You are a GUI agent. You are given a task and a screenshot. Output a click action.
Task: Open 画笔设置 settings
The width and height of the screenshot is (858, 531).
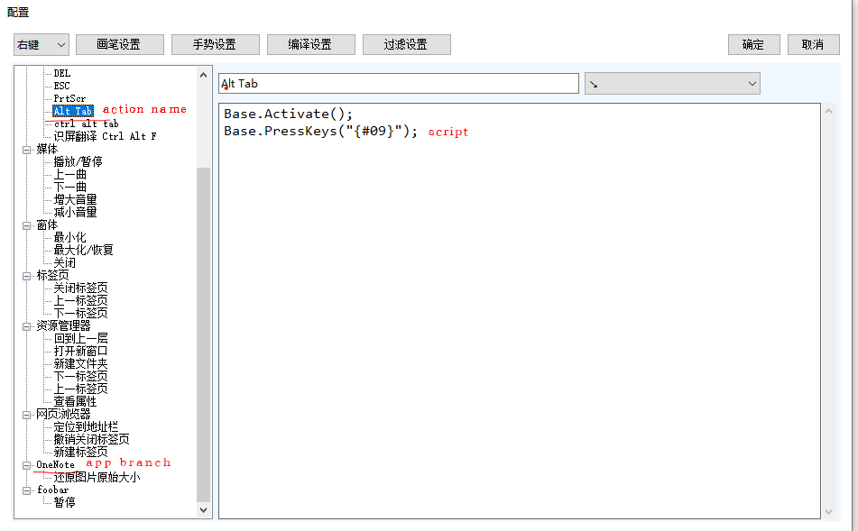120,44
